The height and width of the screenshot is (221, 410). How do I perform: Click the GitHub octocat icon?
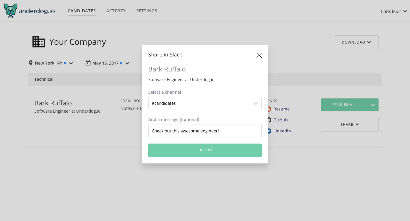point(269,120)
